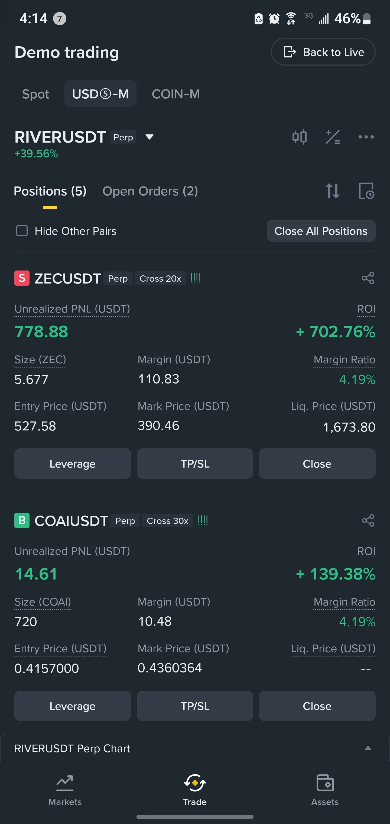The height and width of the screenshot is (824, 390).
Task: Switch to the Spot tab
Action: pos(35,94)
